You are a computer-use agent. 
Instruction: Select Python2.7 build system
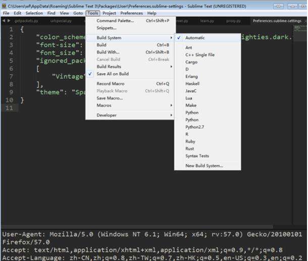pos(208,127)
